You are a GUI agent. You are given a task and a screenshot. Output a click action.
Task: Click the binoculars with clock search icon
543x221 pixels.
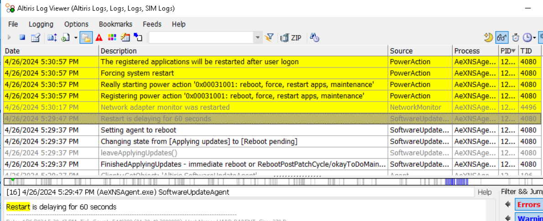click(x=314, y=37)
